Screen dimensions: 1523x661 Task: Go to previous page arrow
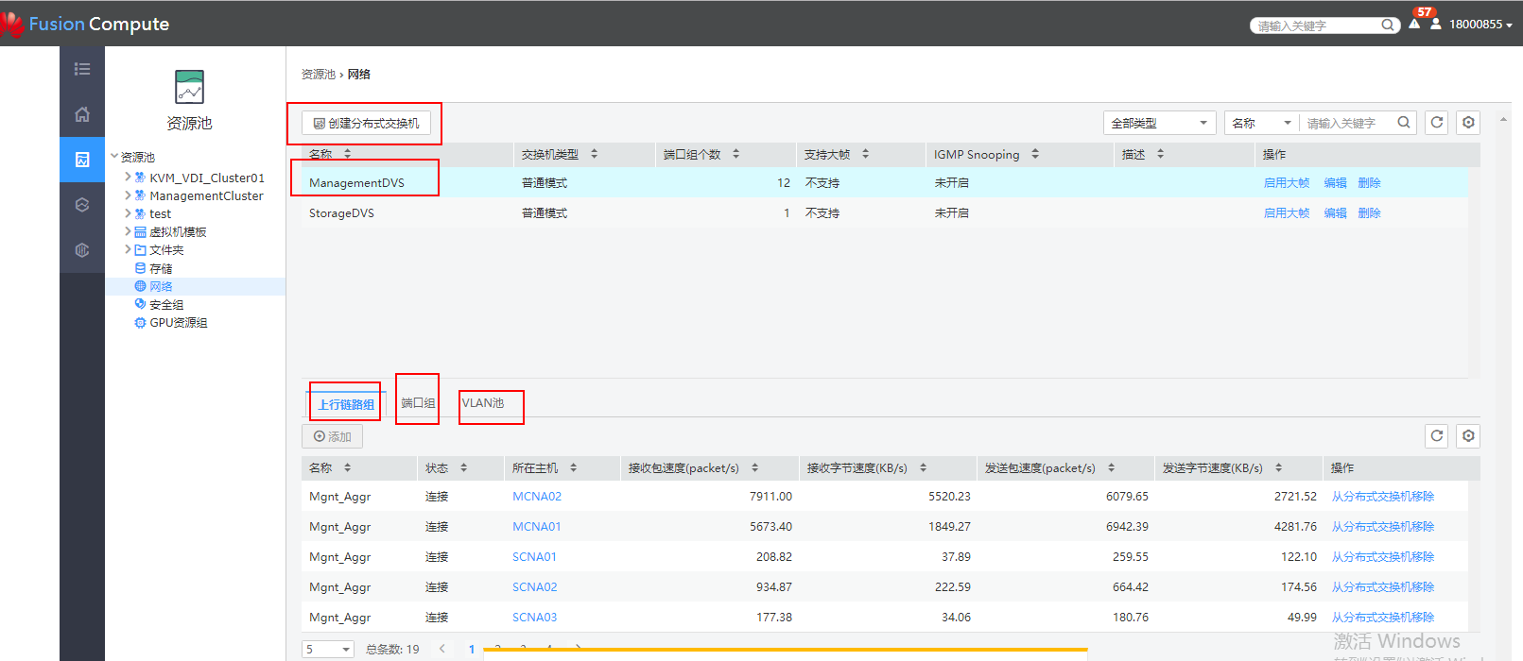pos(442,649)
